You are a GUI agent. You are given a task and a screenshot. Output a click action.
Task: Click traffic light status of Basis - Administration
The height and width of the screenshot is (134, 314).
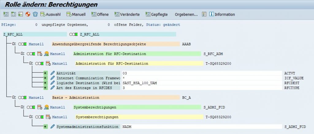pos(22,98)
